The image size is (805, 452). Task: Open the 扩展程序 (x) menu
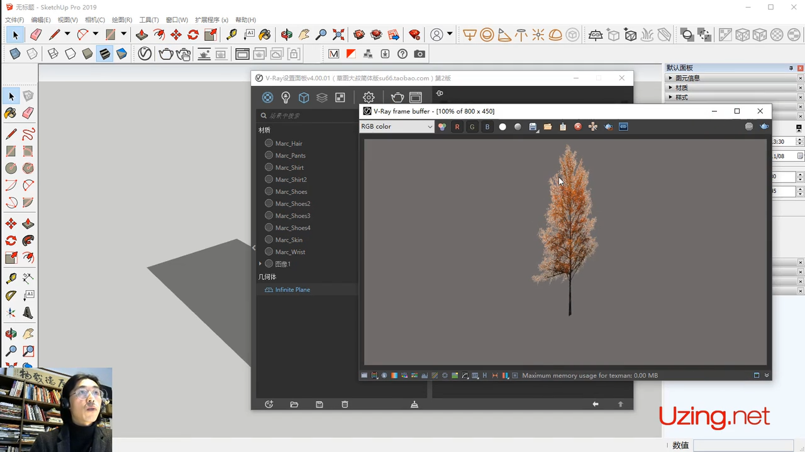[211, 20]
